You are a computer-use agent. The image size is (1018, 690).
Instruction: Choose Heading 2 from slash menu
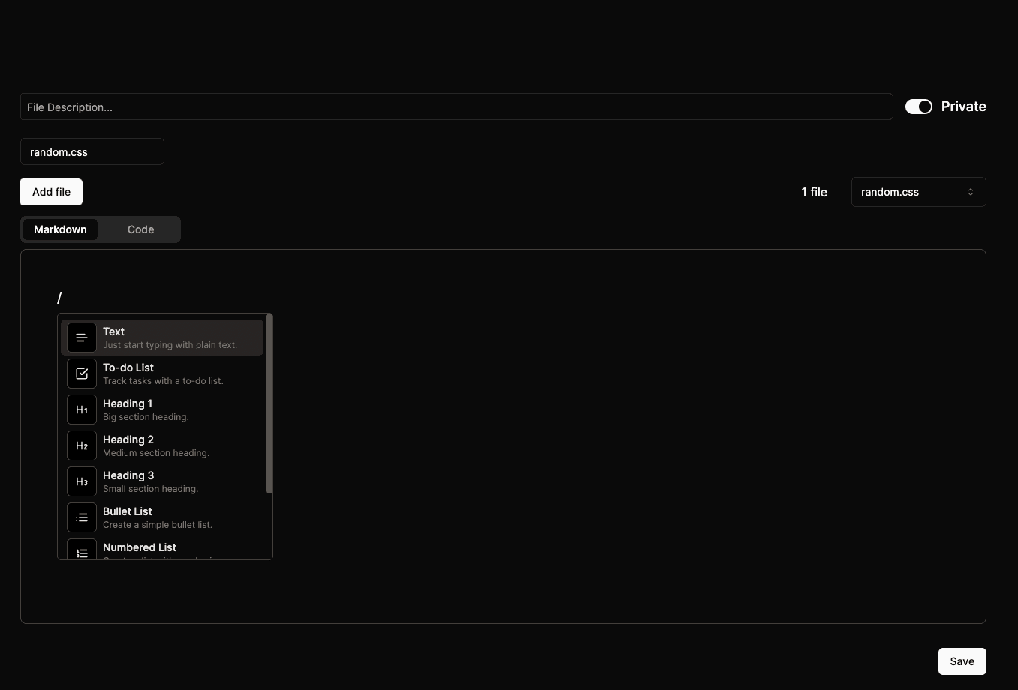click(128, 439)
